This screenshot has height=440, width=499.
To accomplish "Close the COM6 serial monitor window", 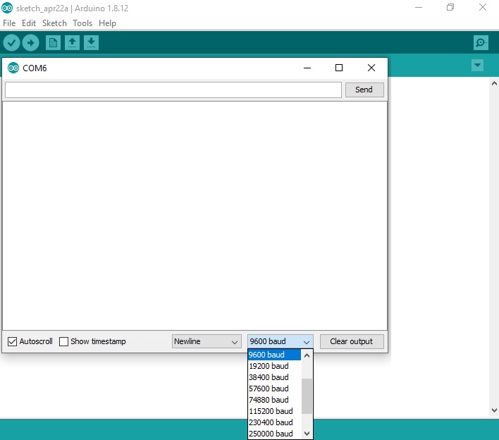I will (x=371, y=68).
